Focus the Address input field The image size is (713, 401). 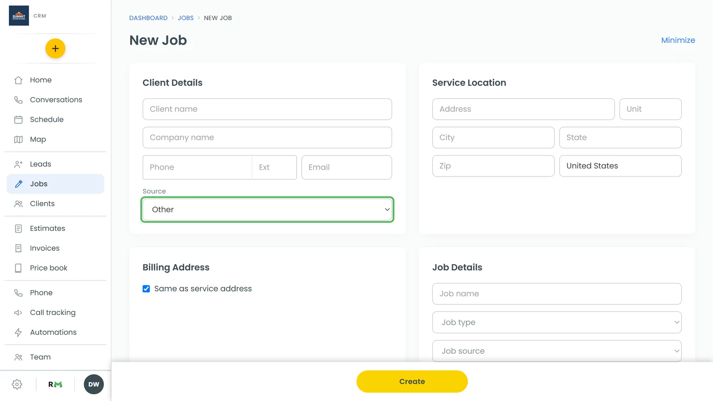click(524, 109)
